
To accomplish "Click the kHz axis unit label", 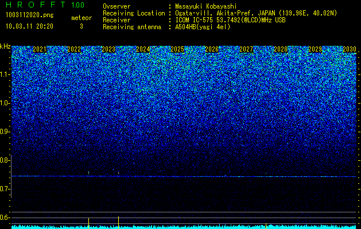I will coord(5,46).
